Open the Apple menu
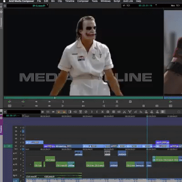 point(4,1)
